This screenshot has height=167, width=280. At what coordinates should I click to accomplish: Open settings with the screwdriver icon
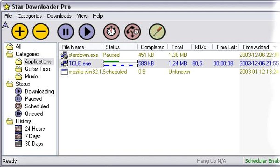point(157,32)
